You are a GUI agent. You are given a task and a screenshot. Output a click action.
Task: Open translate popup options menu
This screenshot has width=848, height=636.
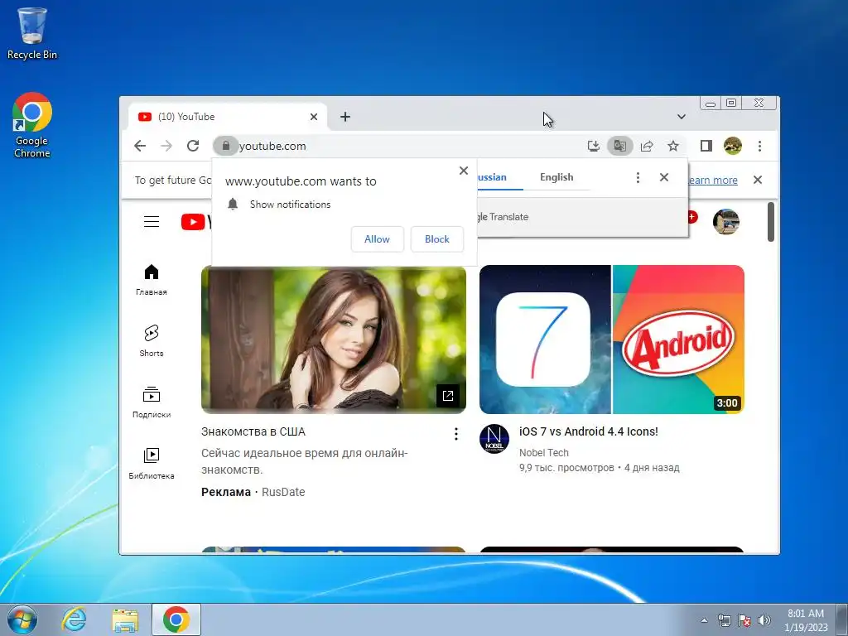[x=638, y=177]
